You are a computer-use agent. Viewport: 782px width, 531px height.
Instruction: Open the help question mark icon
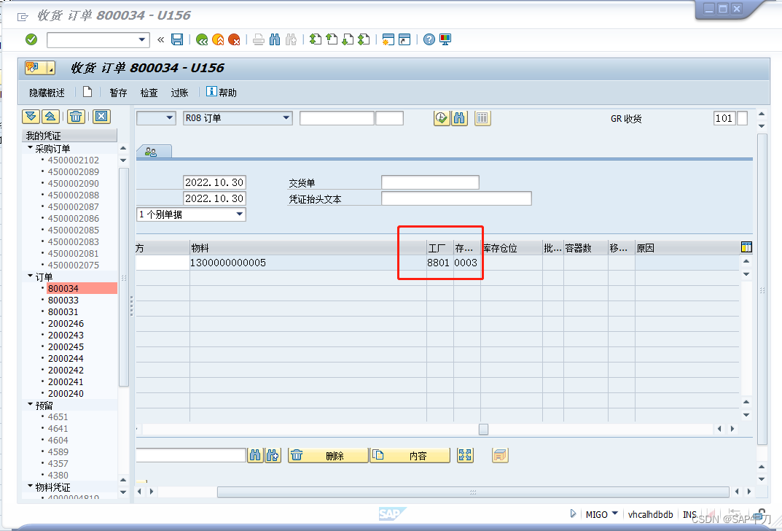pyautogui.click(x=429, y=39)
